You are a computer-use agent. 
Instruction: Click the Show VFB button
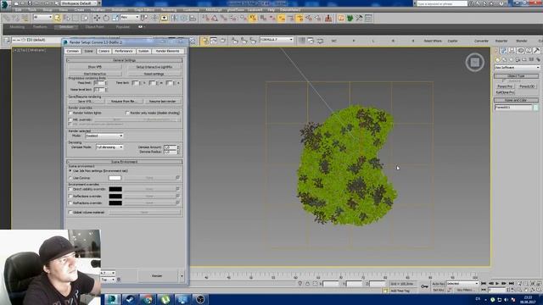tap(95, 67)
